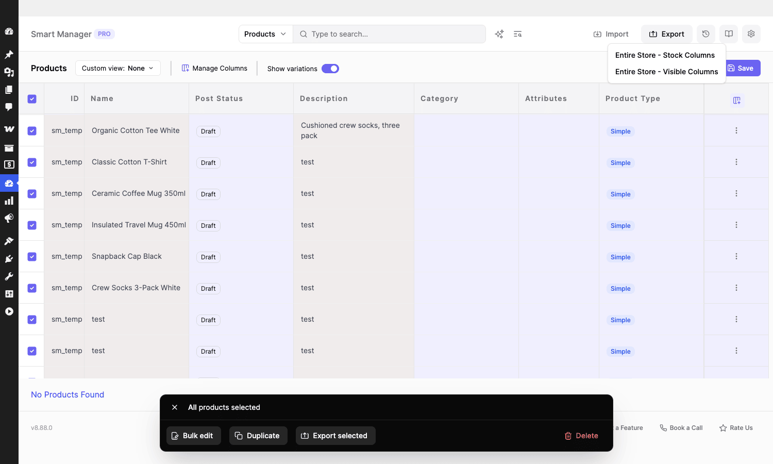Open the Rate Us link
This screenshot has width=773, height=464.
coord(736,428)
